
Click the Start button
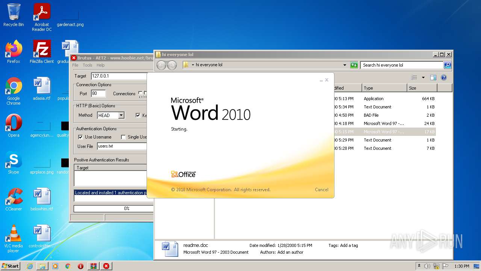[x=11, y=266]
